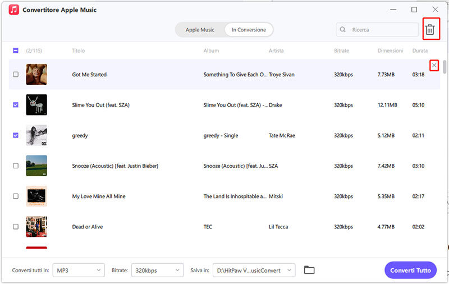Remove the Got Me Started row with X
449x284 pixels.
click(434, 66)
